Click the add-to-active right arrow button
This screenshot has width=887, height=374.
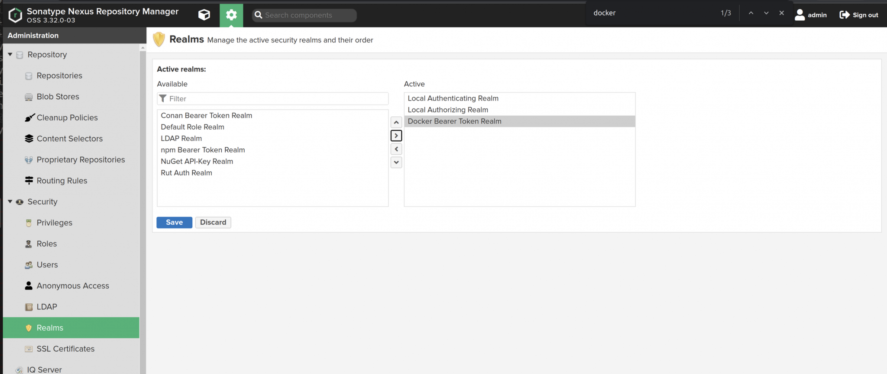click(x=396, y=136)
